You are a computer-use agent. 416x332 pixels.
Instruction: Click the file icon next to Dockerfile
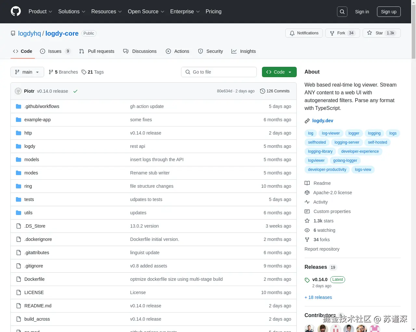click(x=19, y=279)
